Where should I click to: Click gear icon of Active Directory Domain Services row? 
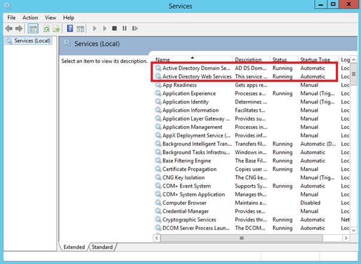[158, 68]
